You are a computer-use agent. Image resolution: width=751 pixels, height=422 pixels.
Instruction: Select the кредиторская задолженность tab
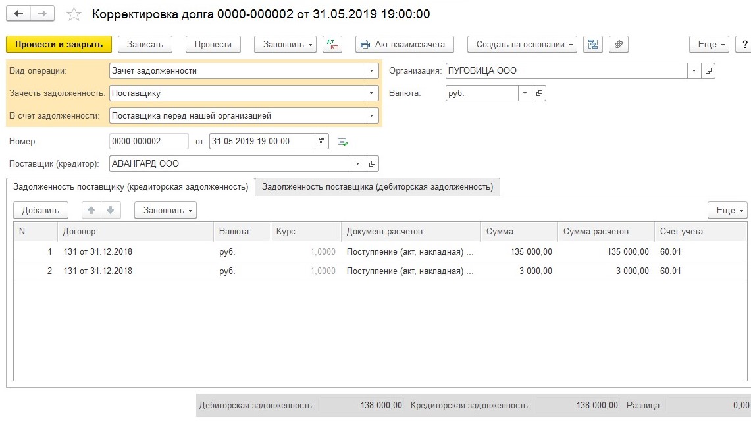(130, 187)
